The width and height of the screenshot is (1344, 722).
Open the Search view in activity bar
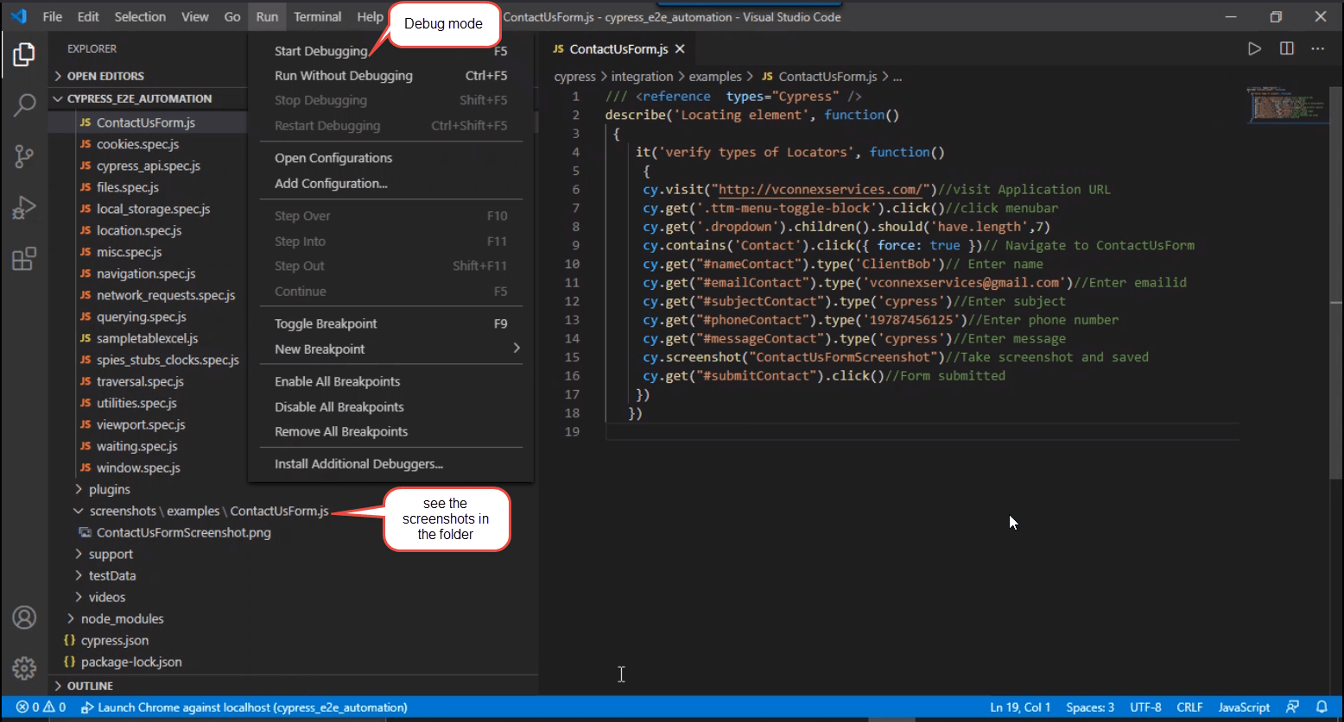click(x=24, y=105)
